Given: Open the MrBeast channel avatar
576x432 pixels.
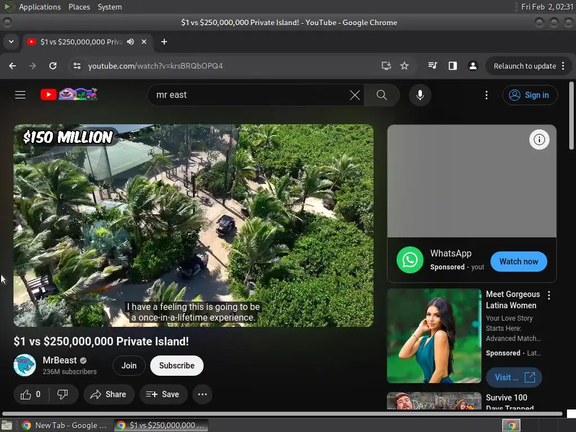Looking at the screenshot, I should point(25,365).
